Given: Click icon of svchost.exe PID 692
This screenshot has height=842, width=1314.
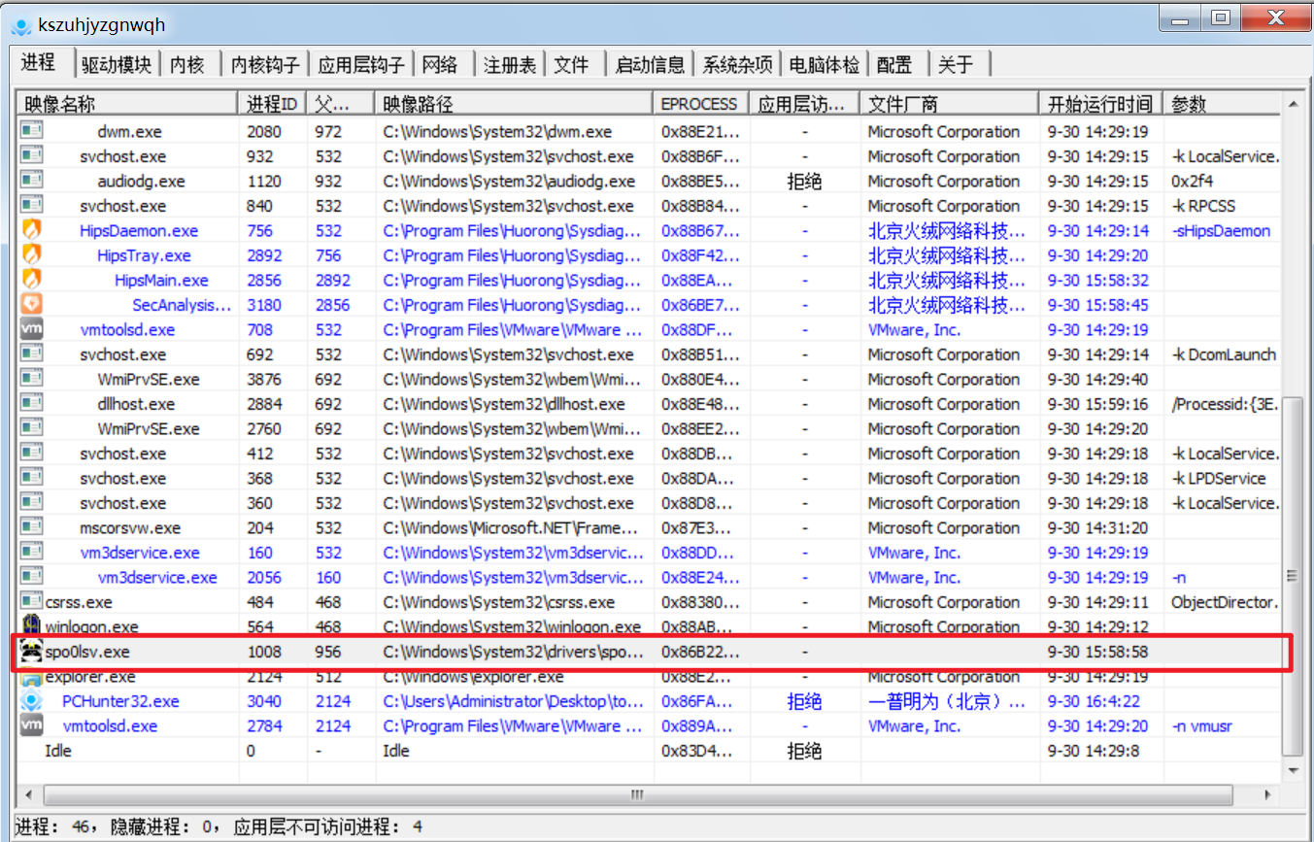Looking at the screenshot, I should 31,354.
